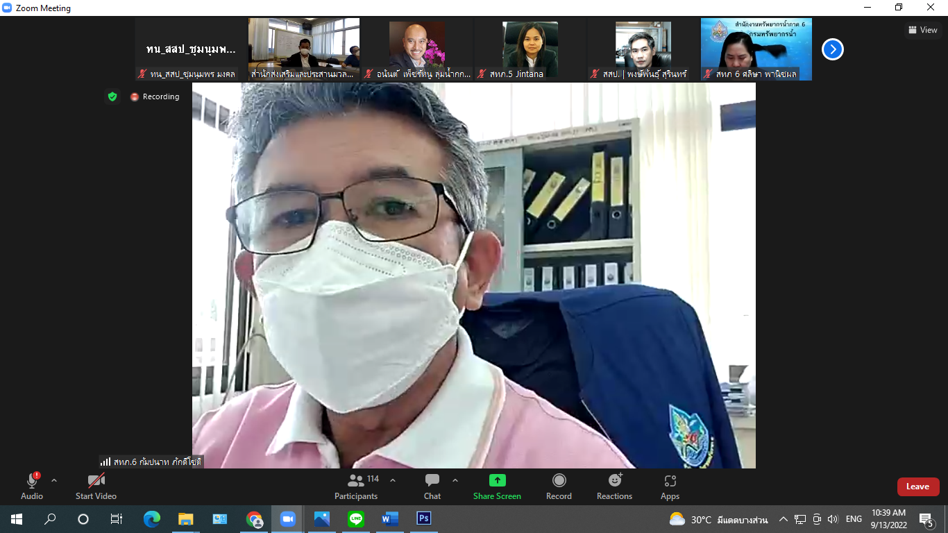Select the สทภ.5 Jintana video thumbnail
Image resolution: width=948 pixels, height=533 pixels.
tap(530, 49)
